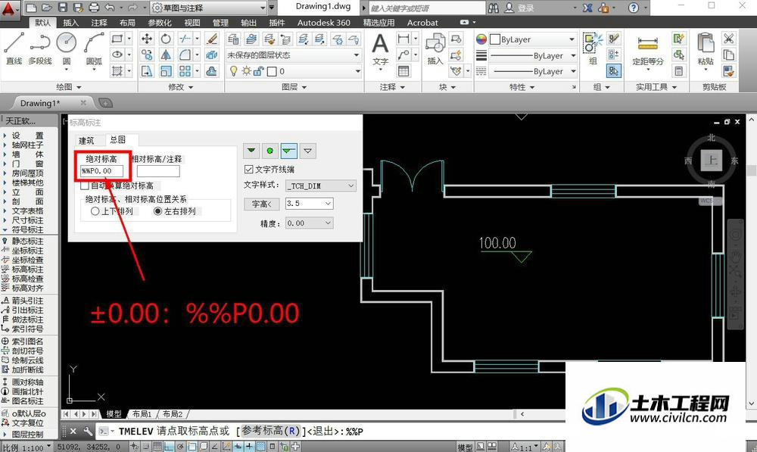Click the layer lightbulb on/off icon
Viewport: 757px width, 452px height.
[234, 71]
